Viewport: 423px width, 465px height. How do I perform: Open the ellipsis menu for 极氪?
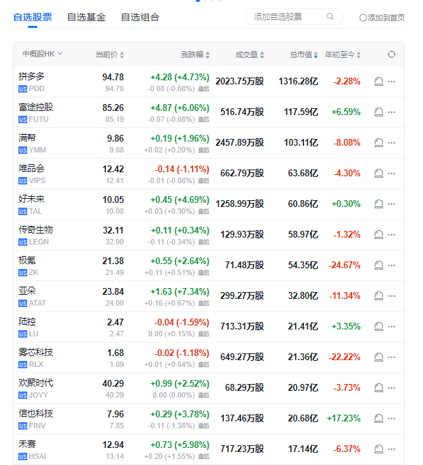pyautogui.click(x=392, y=265)
